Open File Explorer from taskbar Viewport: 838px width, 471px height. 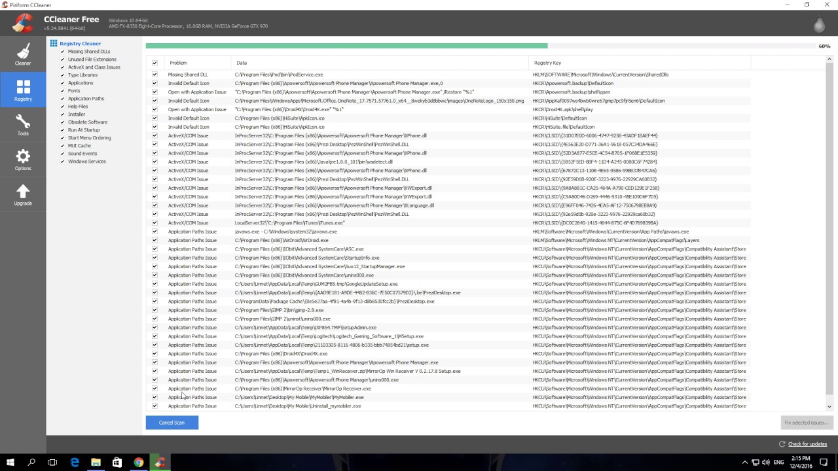pos(96,462)
